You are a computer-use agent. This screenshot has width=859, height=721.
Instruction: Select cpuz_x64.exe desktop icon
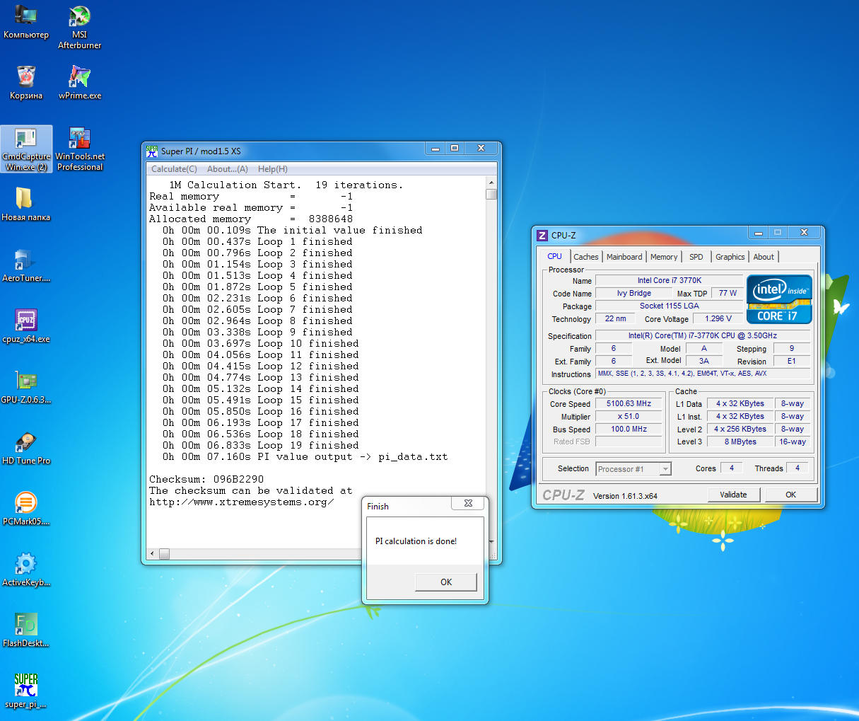click(26, 326)
